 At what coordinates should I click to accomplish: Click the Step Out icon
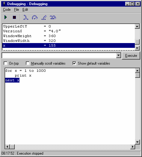[x=44, y=18]
